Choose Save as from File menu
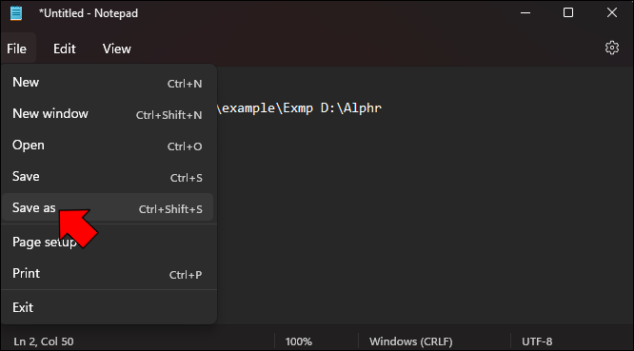 [x=108, y=207]
